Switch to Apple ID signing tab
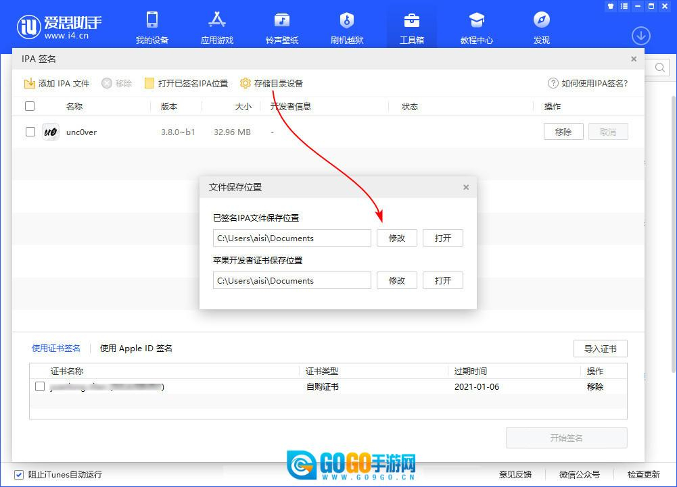 pyautogui.click(x=136, y=349)
